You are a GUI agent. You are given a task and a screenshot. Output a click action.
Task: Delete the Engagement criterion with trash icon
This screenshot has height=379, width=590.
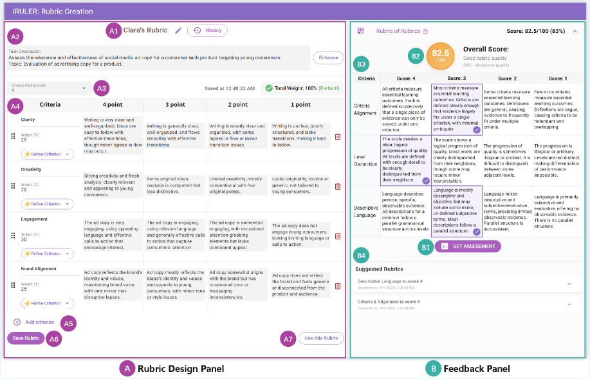pos(338,236)
